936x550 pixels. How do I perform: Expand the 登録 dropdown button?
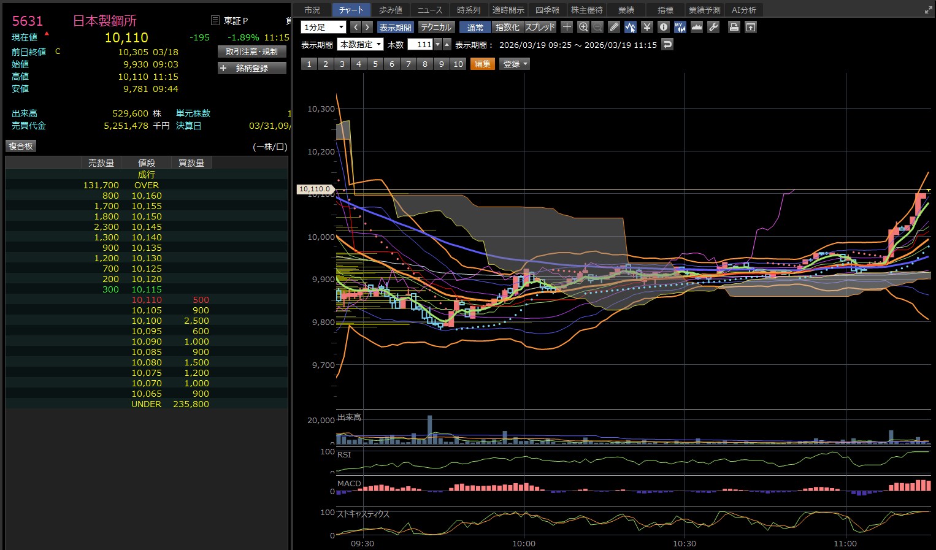click(x=515, y=64)
